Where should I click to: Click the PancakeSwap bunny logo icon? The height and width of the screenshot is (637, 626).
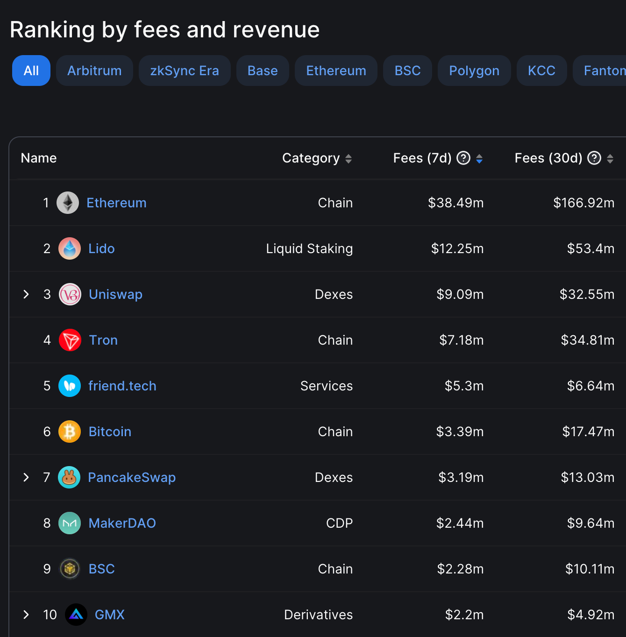69,477
